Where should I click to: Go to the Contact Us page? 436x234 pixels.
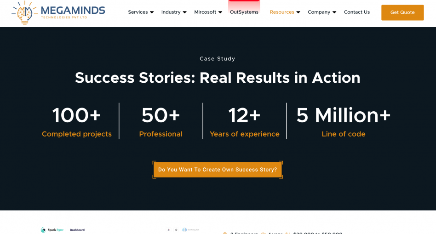tap(357, 12)
